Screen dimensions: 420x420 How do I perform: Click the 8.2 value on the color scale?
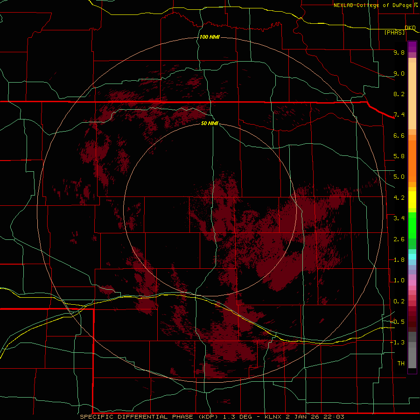click(399, 94)
